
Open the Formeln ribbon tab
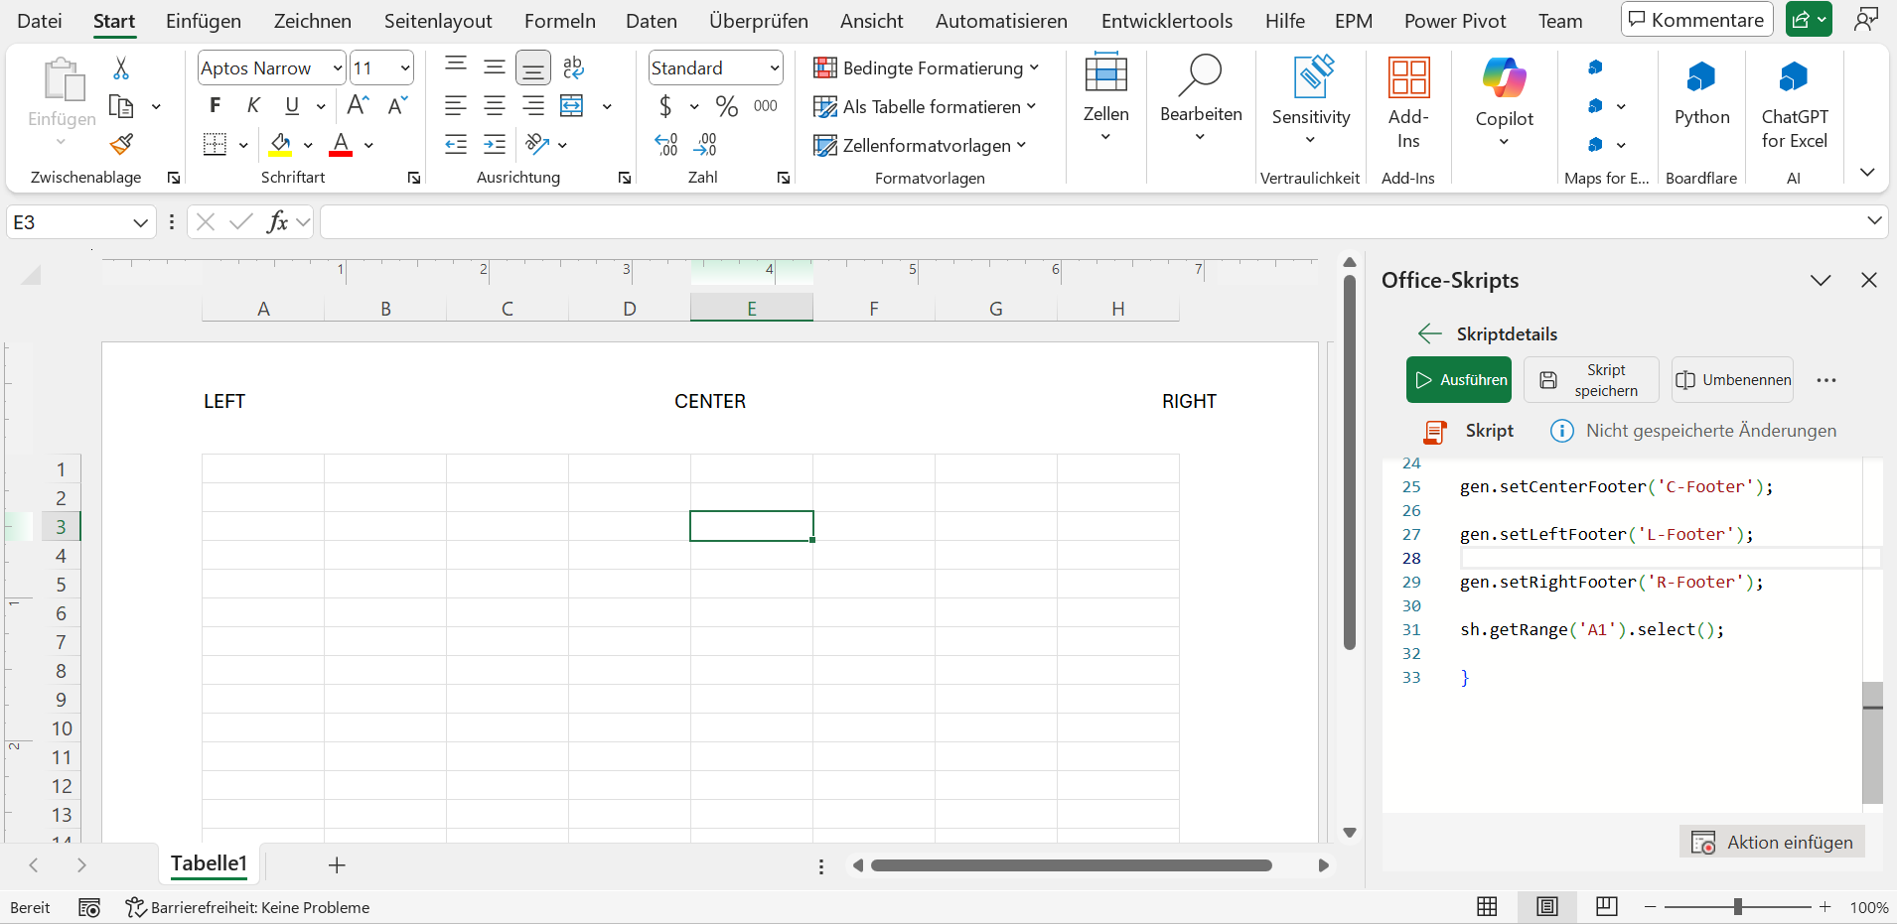point(560,21)
